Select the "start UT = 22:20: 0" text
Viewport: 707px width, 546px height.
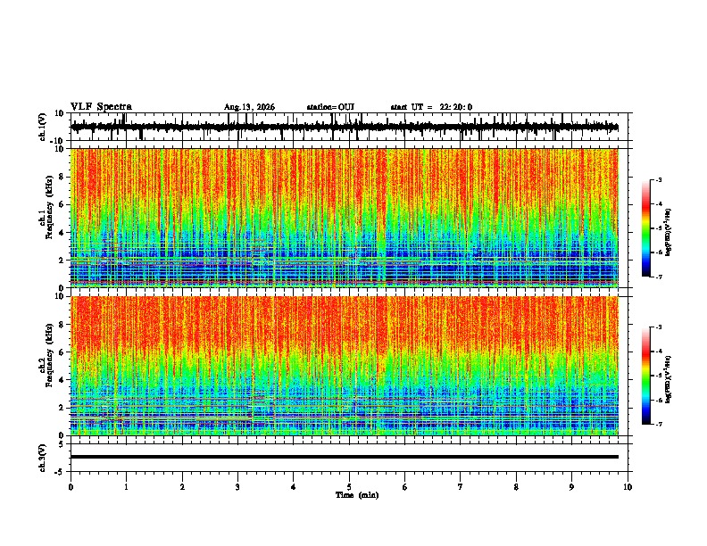431,107
